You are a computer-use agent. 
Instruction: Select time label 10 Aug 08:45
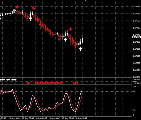point(68,118)
